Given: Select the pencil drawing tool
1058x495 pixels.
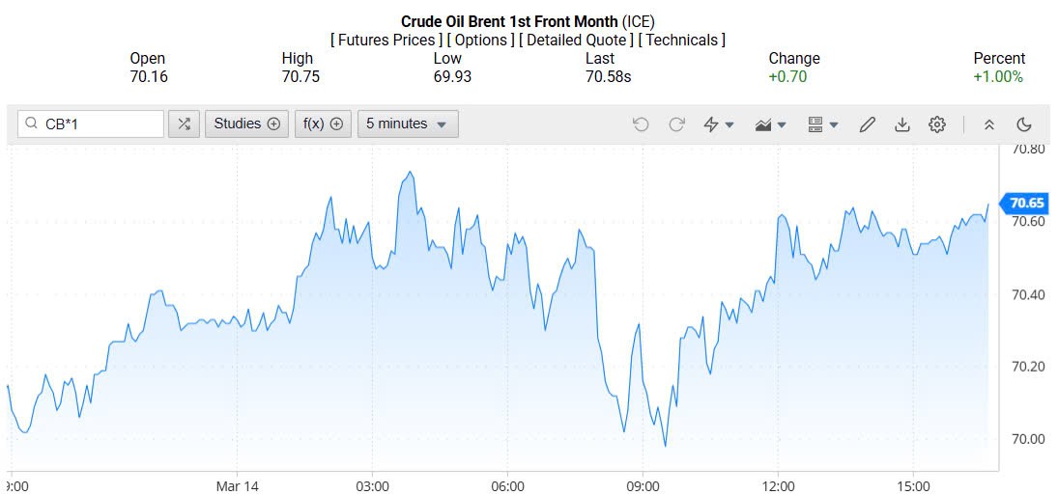Looking at the screenshot, I should 867,124.
